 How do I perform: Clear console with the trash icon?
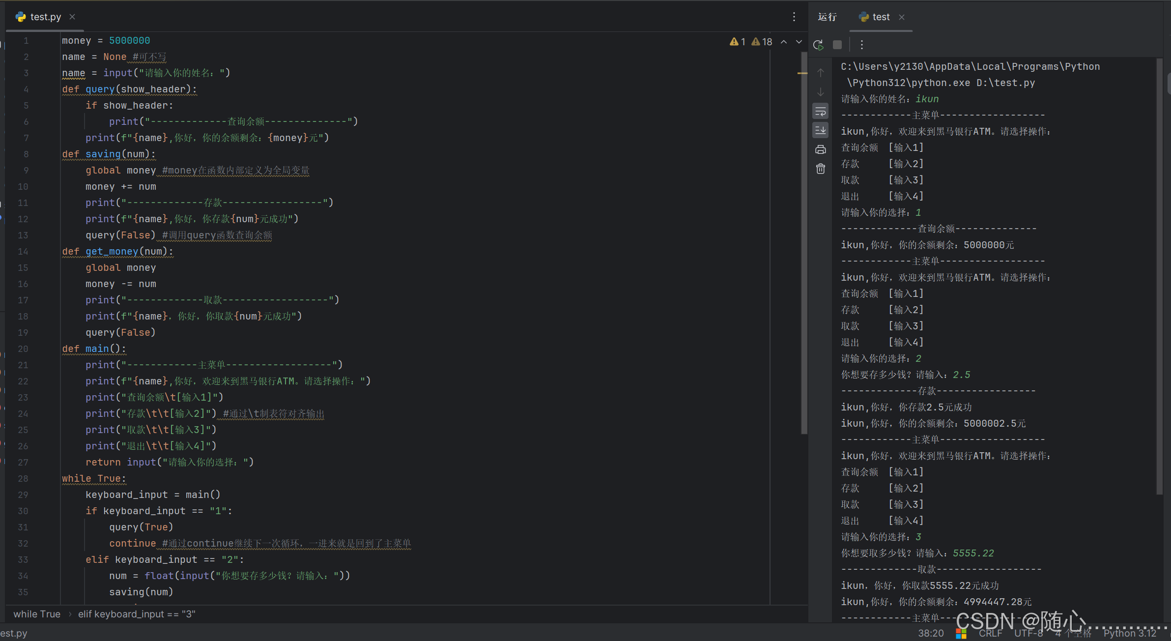tap(820, 169)
